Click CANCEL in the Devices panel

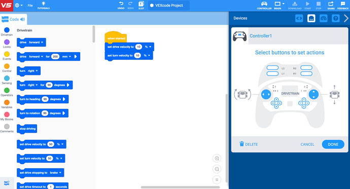(307, 144)
